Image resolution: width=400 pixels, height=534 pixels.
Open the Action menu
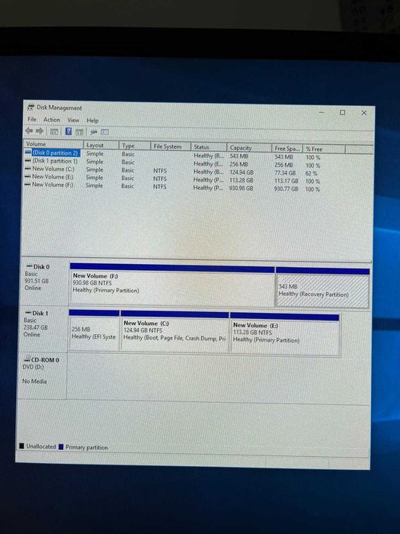pyautogui.click(x=52, y=120)
